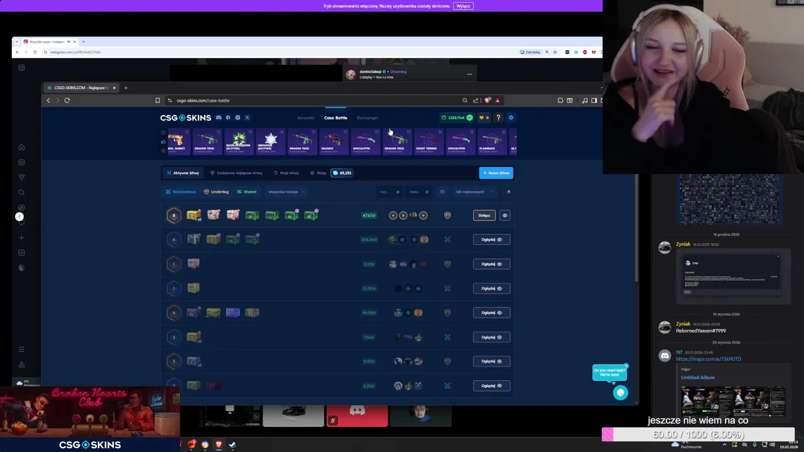Click the CSGO Skins logo

[x=185, y=117]
